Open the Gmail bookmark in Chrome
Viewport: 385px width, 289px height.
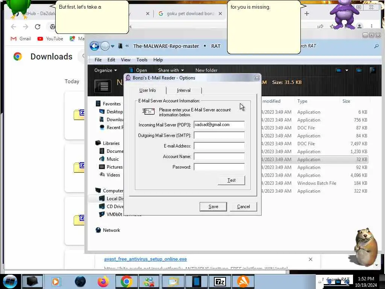coord(21,39)
